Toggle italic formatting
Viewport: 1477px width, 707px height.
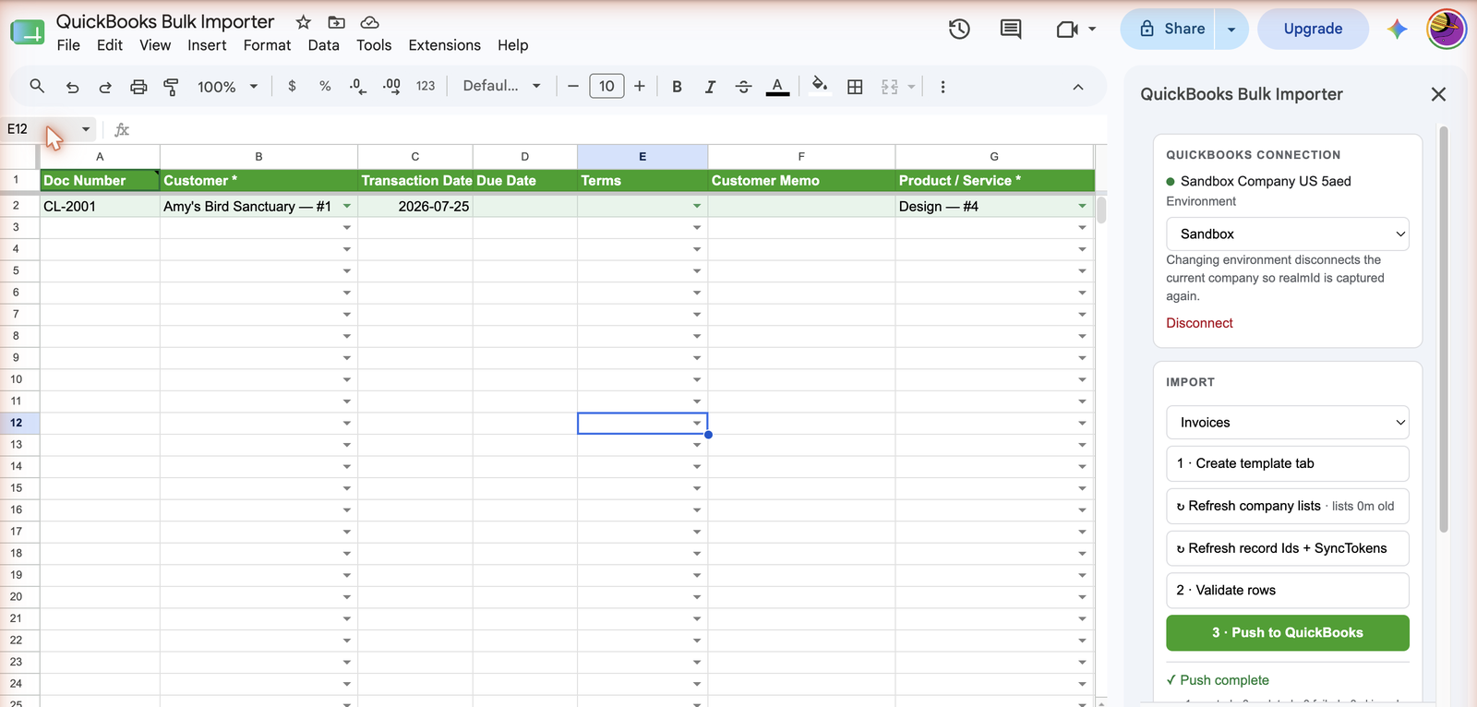point(710,86)
